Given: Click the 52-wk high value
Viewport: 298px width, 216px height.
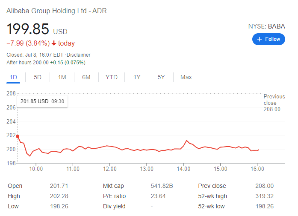Looking at the screenshot, I should [x=265, y=196].
